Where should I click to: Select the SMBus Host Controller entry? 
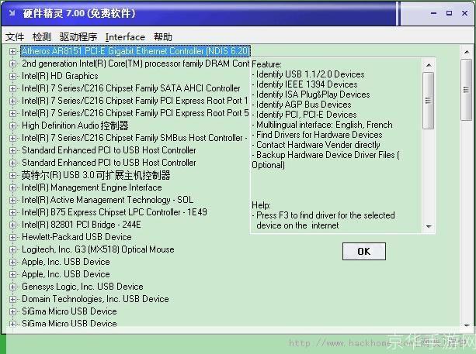134,138
